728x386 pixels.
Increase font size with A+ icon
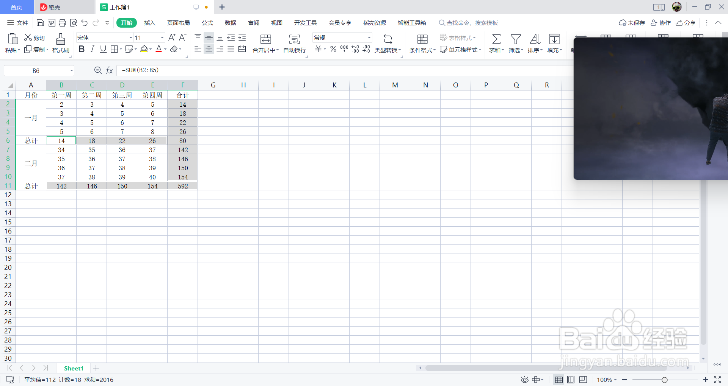coord(172,37)
